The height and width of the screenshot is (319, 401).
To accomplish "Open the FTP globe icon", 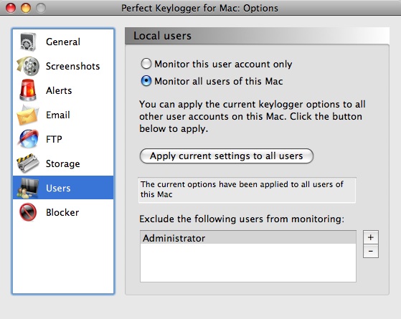I will coord(28,139).
